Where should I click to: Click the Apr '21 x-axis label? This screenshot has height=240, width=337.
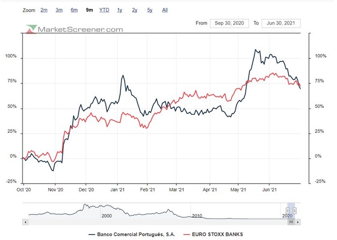(210, 190)
